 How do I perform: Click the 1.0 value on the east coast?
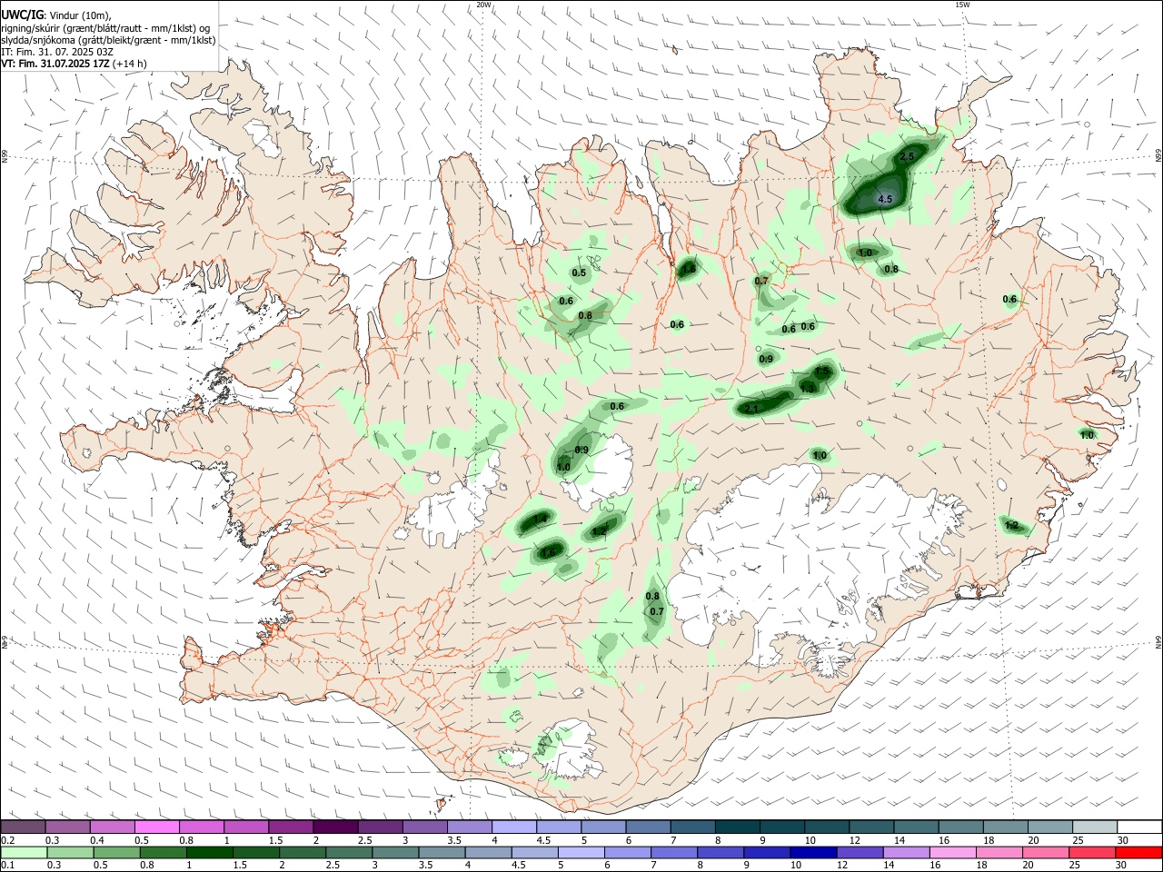click(x=1087, y=435)
